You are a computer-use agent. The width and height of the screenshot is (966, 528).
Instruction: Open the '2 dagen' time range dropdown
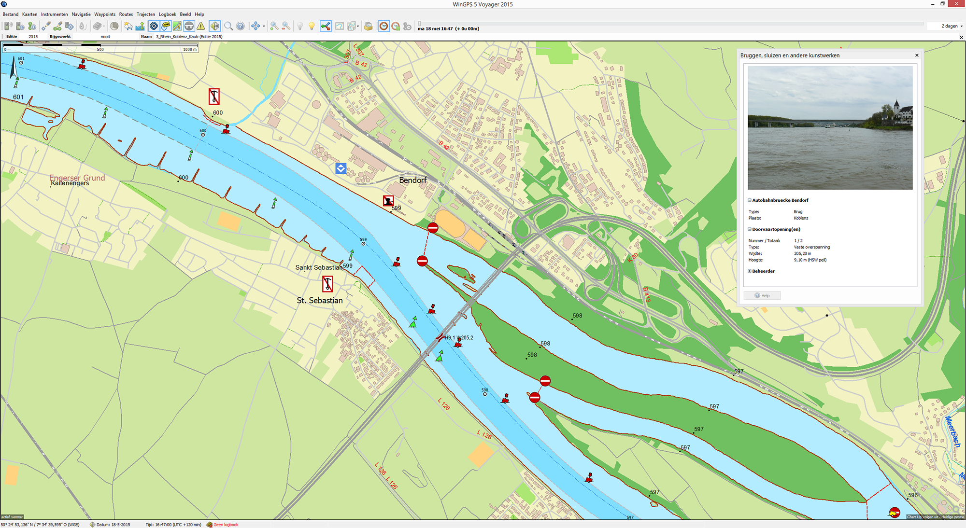961,26
